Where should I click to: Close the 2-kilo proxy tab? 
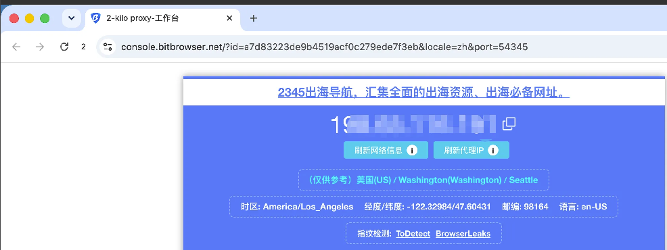[x=229, y=18]
